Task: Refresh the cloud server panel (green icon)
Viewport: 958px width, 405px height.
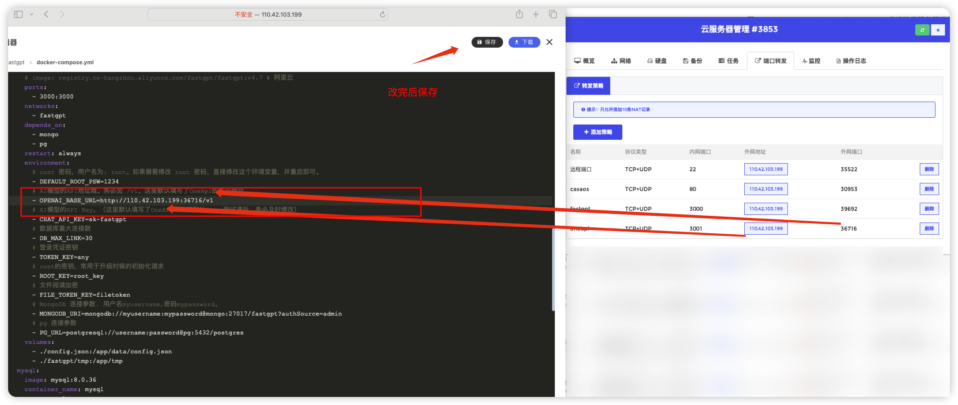Action: pos(922,30)
